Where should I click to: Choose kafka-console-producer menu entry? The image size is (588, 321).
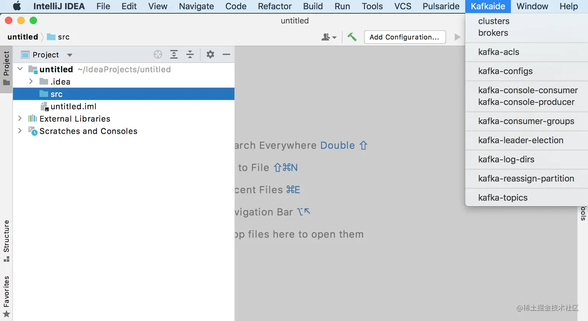[527, 102]
